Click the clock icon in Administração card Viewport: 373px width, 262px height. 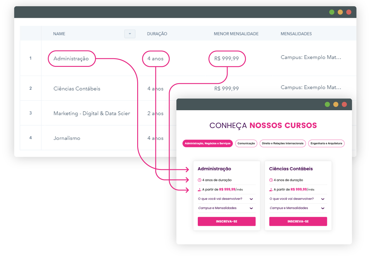(x=200, y=180)
